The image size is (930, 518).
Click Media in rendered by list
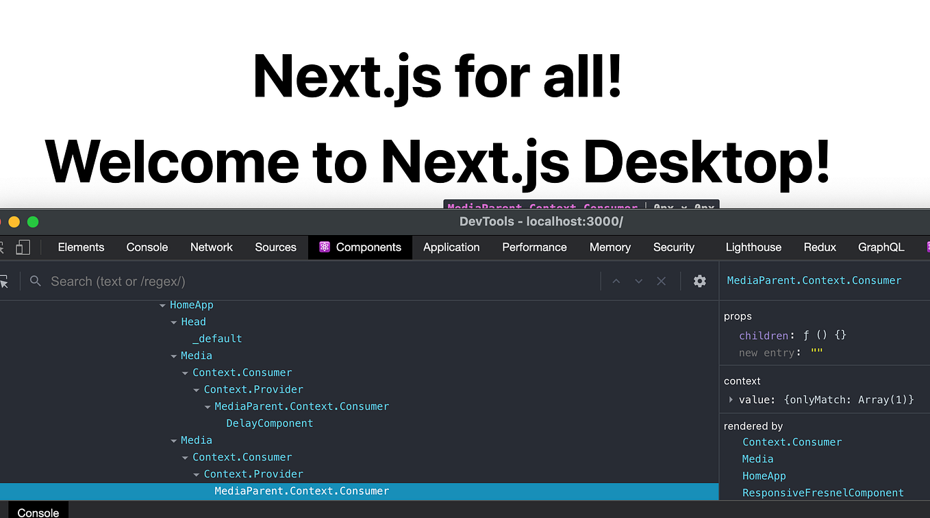[758, 459]
